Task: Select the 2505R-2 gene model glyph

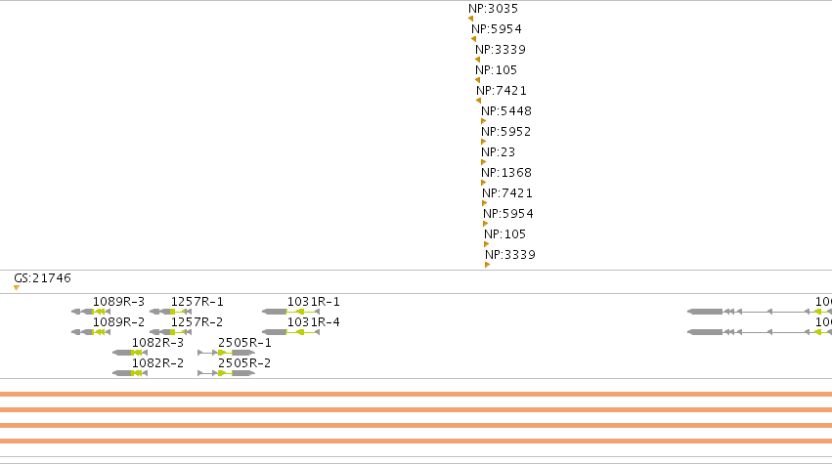Action: [226, 373]
